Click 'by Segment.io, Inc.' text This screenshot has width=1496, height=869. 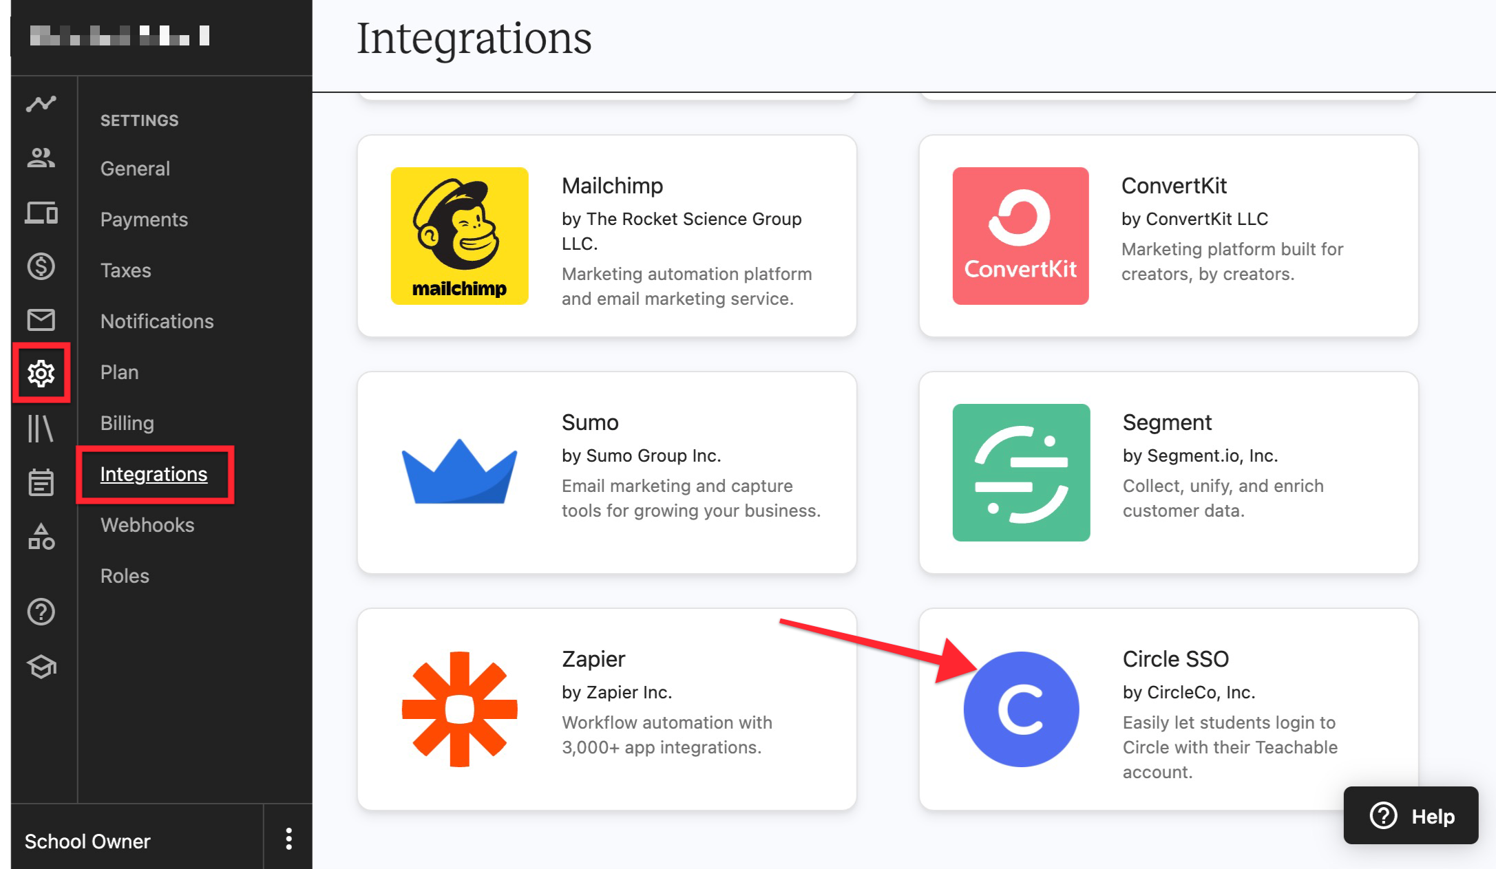pyautogui.click(x=1200, y=455)
